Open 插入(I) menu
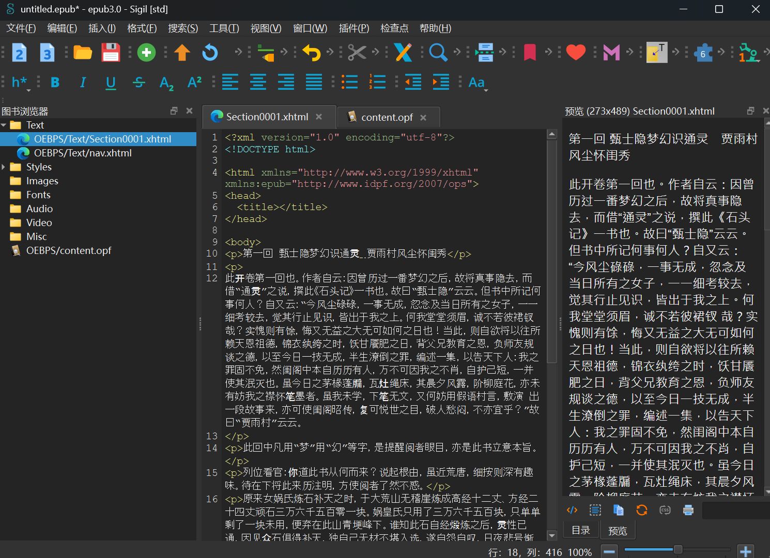 point(102,28)
